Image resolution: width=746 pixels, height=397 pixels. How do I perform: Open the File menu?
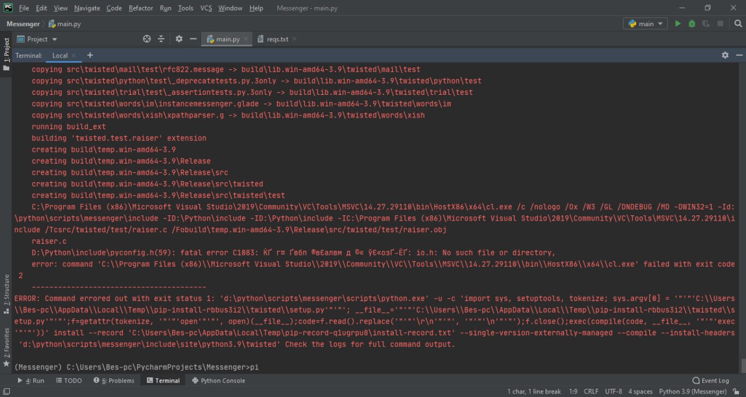pos(24,8)
